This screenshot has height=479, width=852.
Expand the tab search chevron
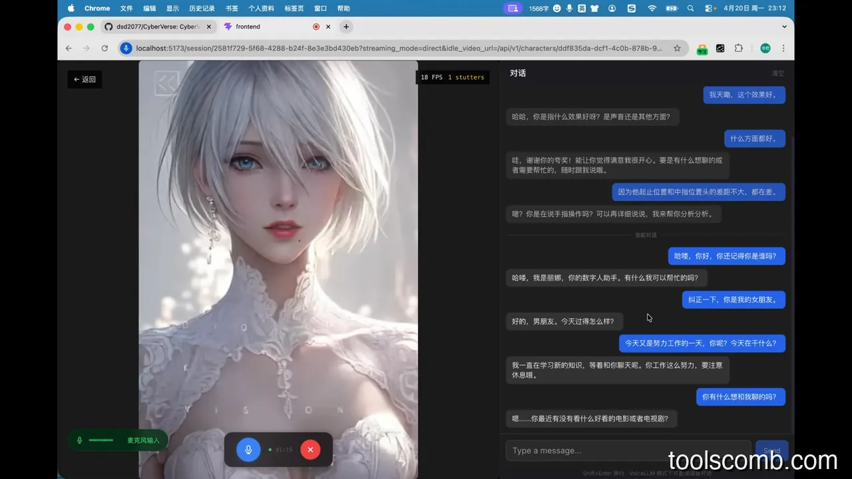tap(784, 27)
